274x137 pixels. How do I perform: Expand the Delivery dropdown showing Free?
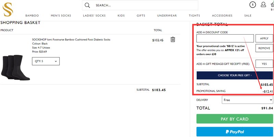point(247,100)
